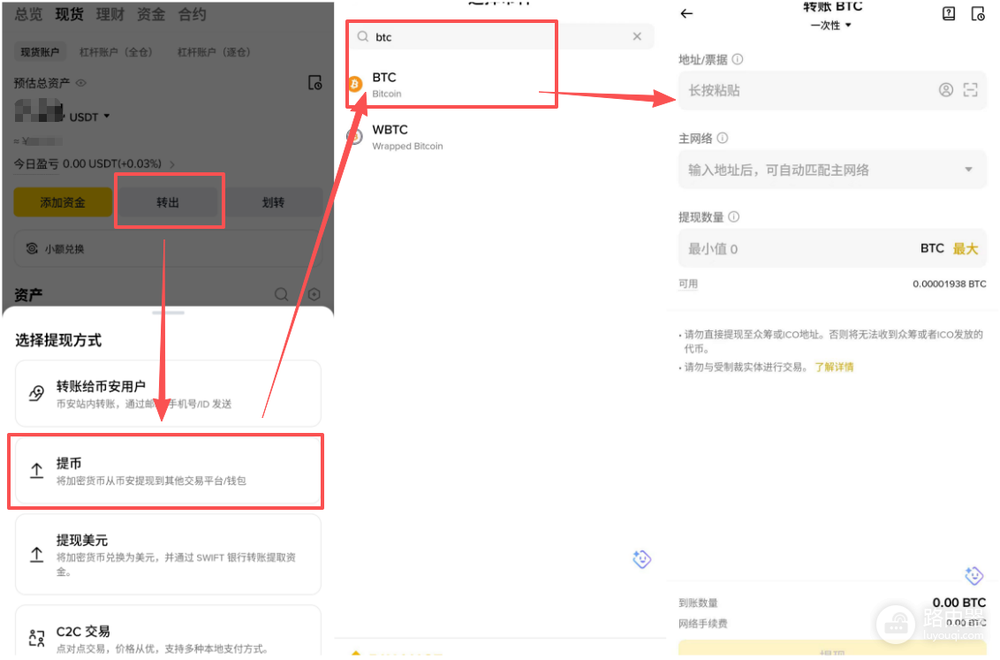Click the search magnifier in coin search
Viewport: 1000px width, 660px height.
[362, 37]
